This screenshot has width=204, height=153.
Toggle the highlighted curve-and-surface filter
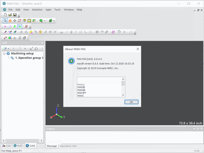pyautogui.click(x=20, y=27)
